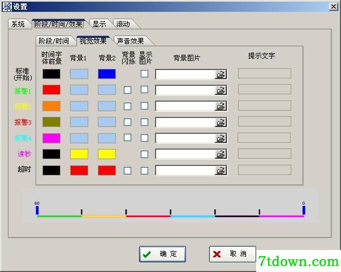The image size is (341, 272).
Task: Change 背景1 light blue swatch for 标准(开始)
Action: click(79, 74)
